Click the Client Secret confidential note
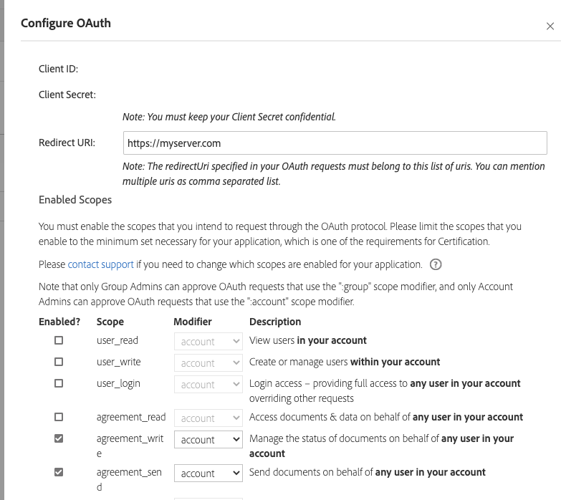Viewport: 566px width, 500px height. [x=229, y=117]
